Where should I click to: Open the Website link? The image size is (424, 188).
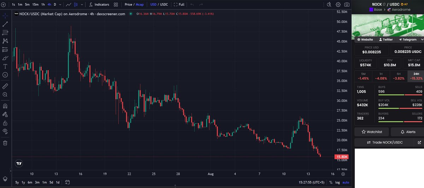click(x=365, y=40)
